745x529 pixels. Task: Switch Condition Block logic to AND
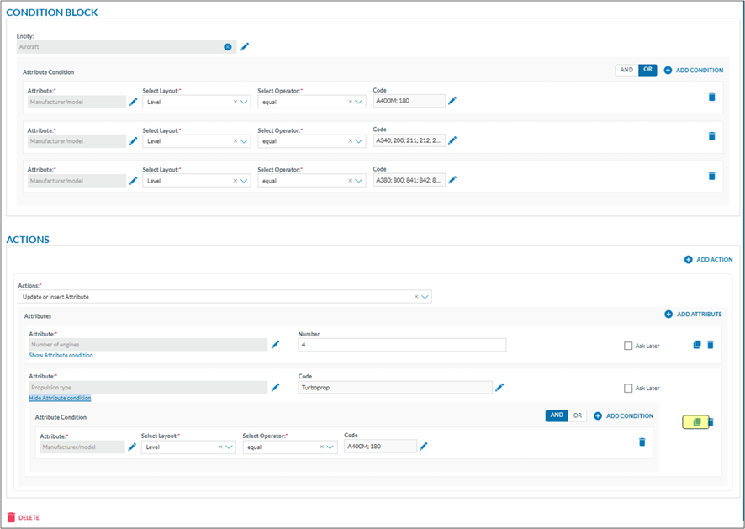pos(626,71)
